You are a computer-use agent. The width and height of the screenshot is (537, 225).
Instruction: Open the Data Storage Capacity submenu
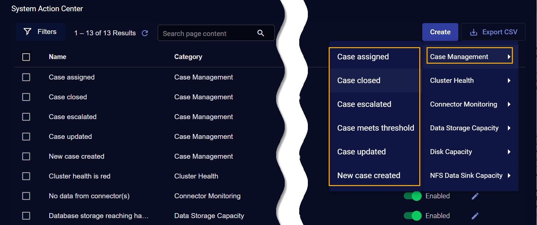[470, 128]
